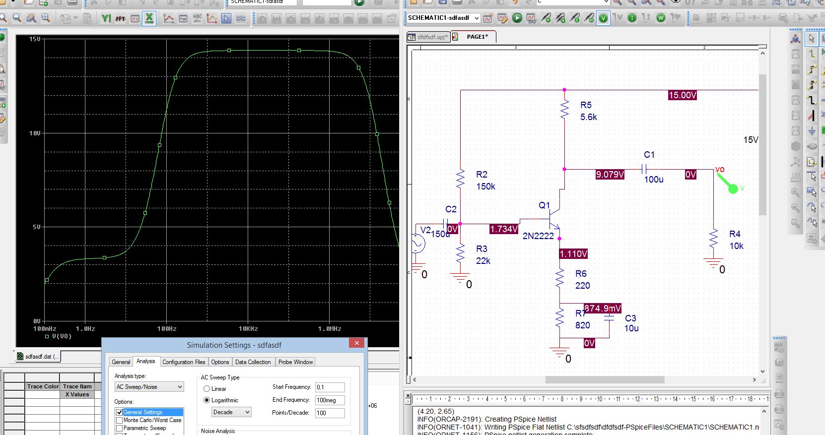Open the dfdfsdf.opj project tab

[x=428, y=37]
